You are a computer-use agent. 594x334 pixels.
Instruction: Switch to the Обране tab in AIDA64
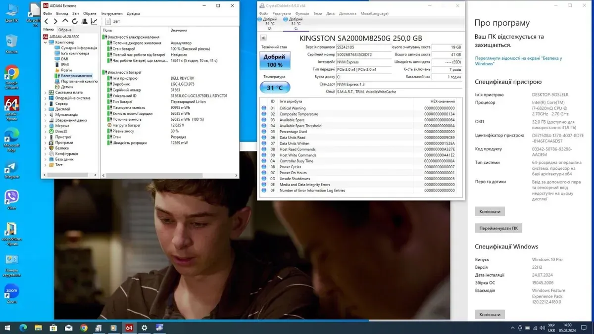click(x=65, y=30)
